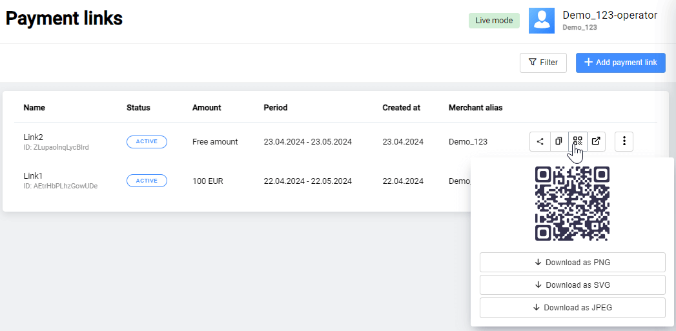Select the Link2 row name
The image size is (676, 331).
click(x=34, y=137)
